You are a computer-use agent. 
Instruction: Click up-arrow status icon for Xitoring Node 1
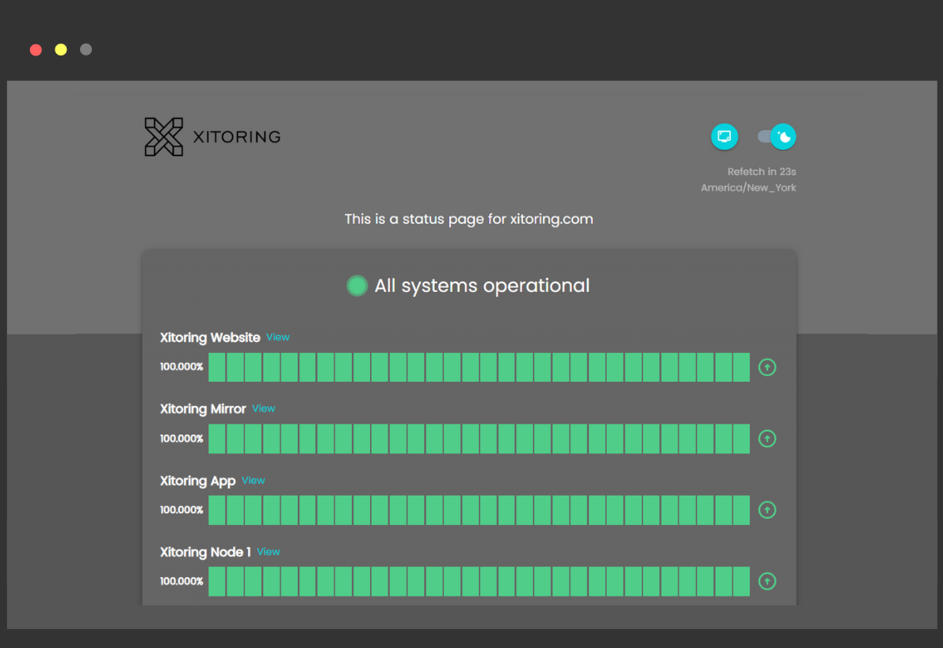pyautogui.click(x=767, y=581)
